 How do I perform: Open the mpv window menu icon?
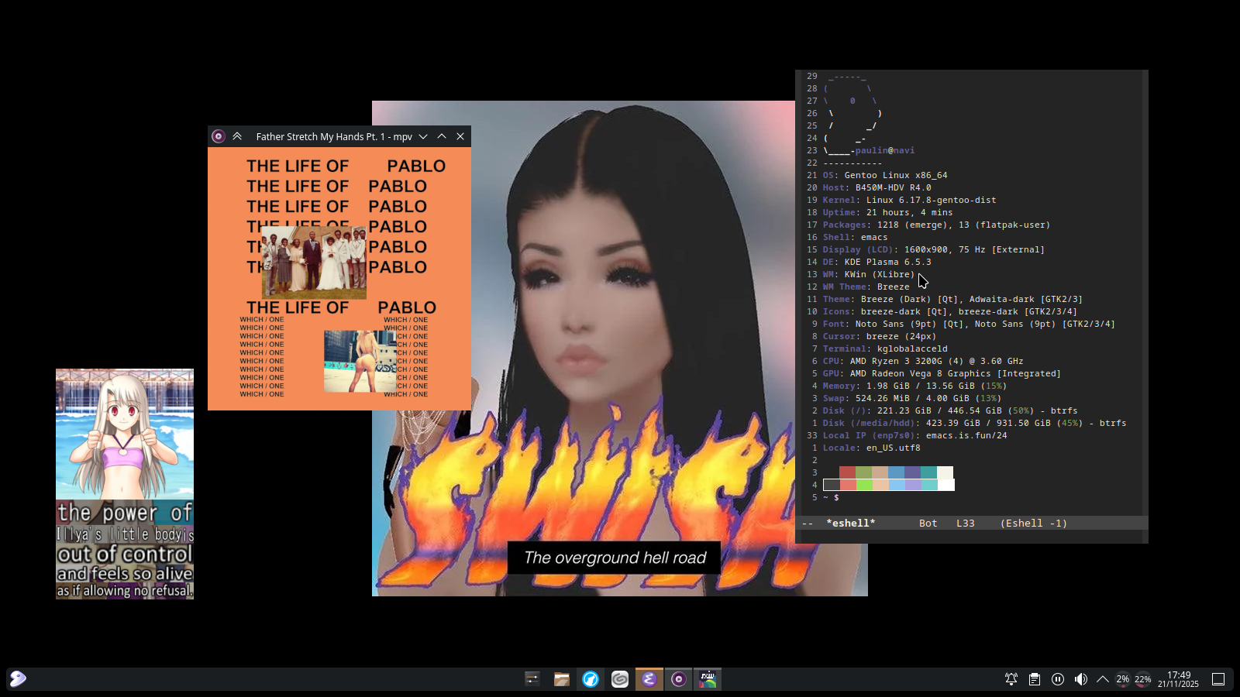pyautogui.click(x=219, y=136)
